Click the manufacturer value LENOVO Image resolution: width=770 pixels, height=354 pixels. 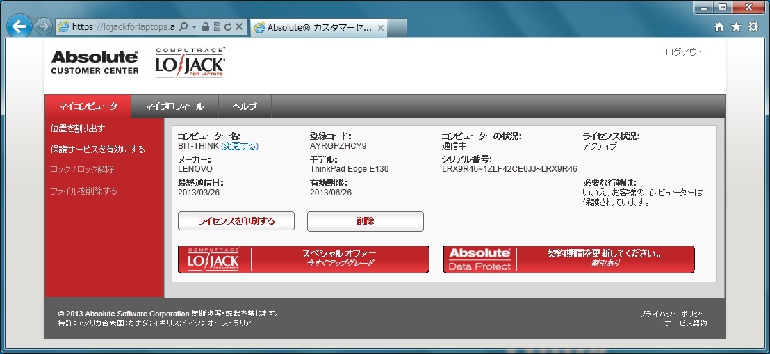[x=195, y=169]
